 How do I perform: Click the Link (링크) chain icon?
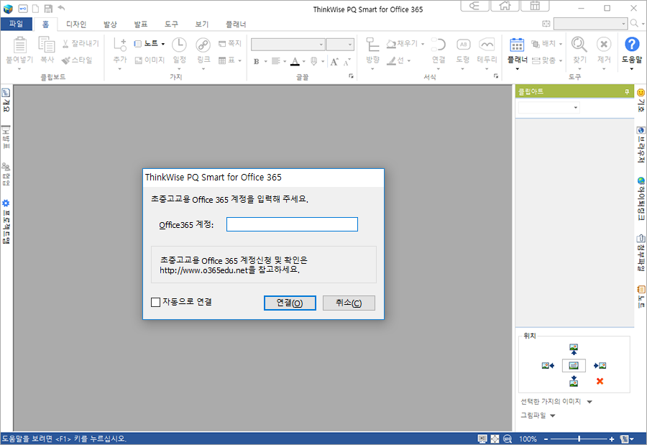click(x=203, y=45)
